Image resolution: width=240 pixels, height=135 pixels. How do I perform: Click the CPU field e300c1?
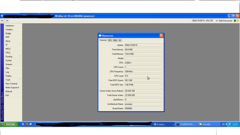[x=143, y=63]
